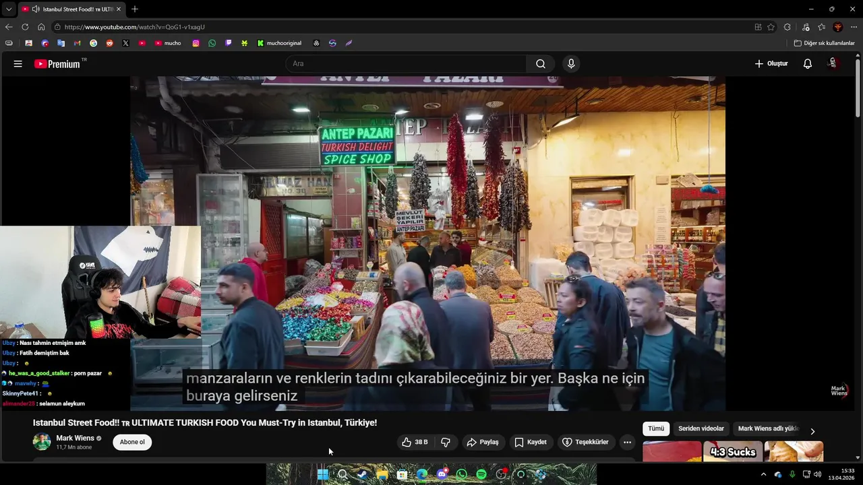
Task: Open favorites list icon
Action: tap(821, 27)
